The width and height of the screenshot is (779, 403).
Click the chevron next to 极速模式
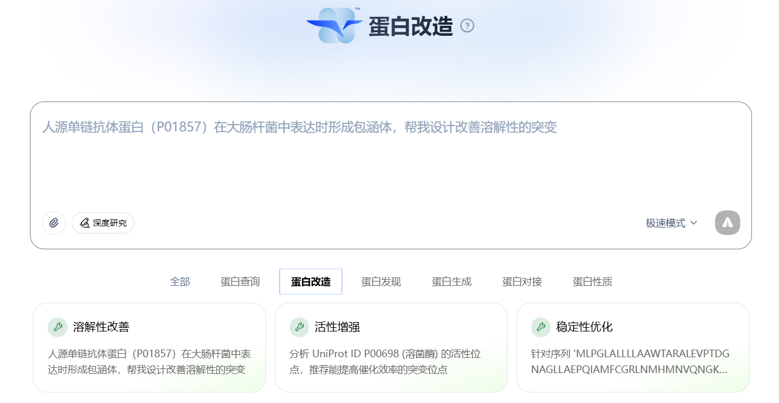pos(693,223)
